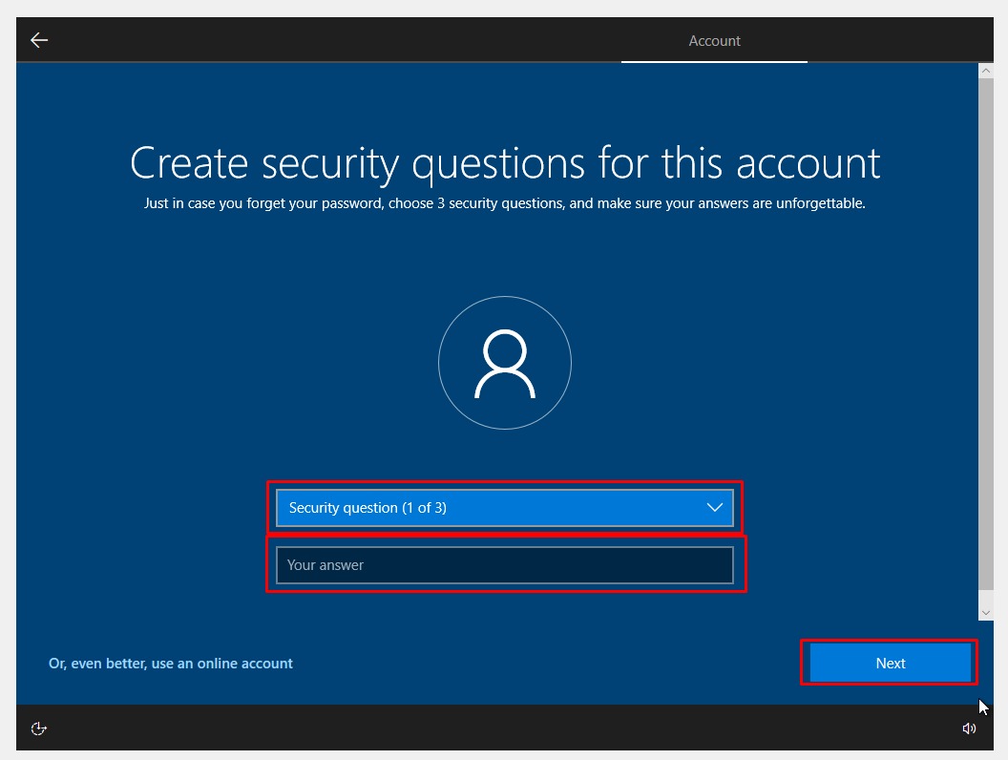Open the Security question (1 of 3) dropdown
Image resolution: width=1008 pixels, height=760 pixels.
coord(505,508)
